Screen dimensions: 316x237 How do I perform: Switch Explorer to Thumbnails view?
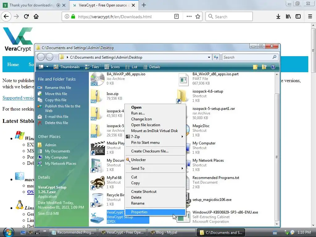point(67,67)
